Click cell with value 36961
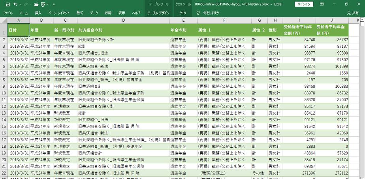This screenshot has height=179, width=365. (x=299, y=133)
